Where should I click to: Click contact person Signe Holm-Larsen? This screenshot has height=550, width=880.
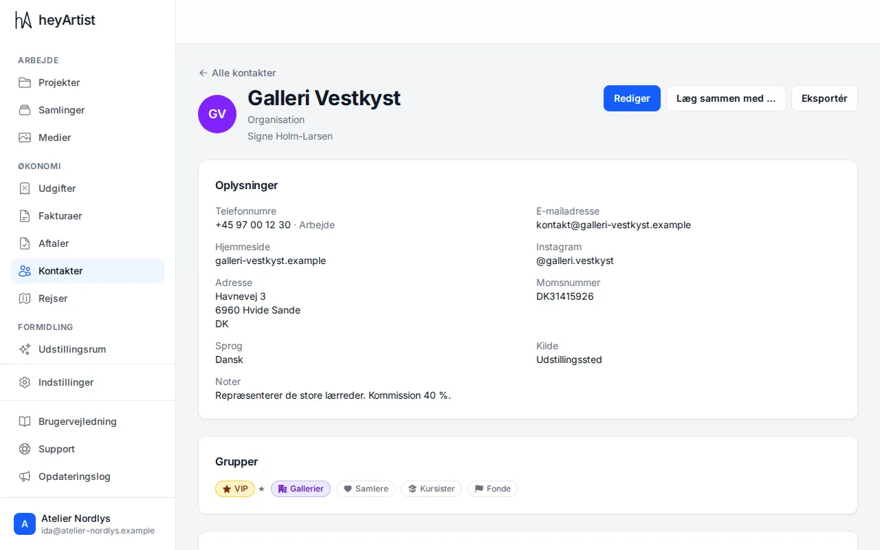(x=290, y=136)
